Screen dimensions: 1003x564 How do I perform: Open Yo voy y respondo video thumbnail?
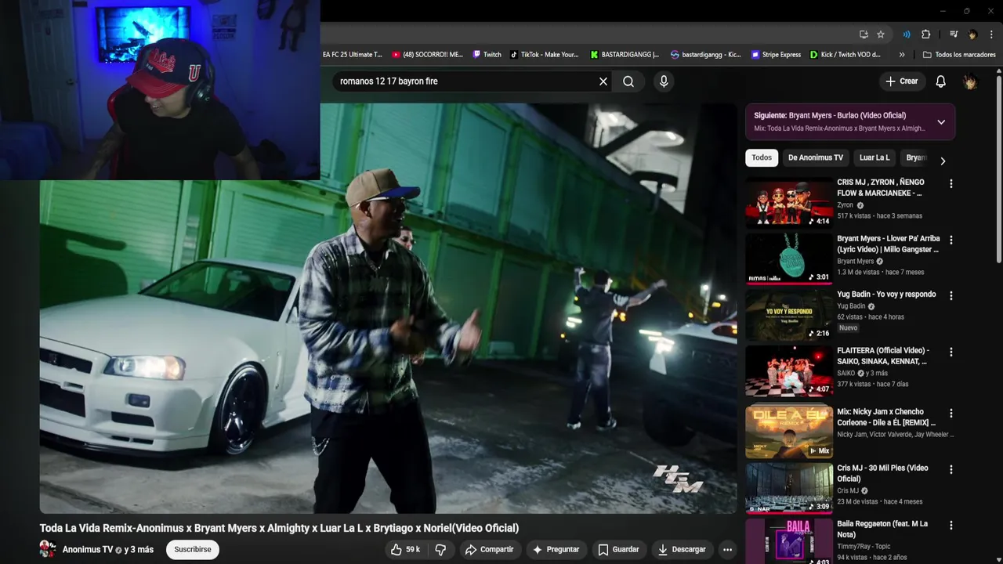pos(789,315)
